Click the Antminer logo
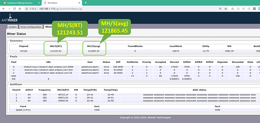Screen dimensions: 260x123 click(x=9, y=18)
